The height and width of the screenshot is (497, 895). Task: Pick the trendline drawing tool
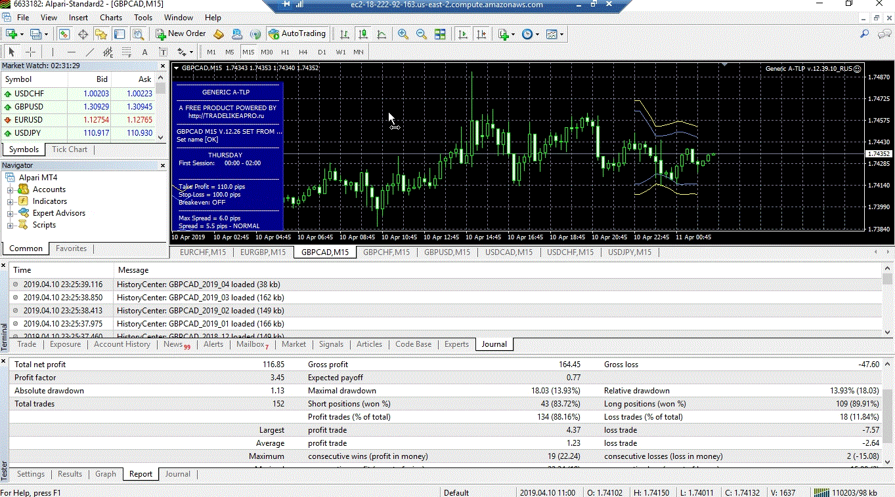(90, 52)
